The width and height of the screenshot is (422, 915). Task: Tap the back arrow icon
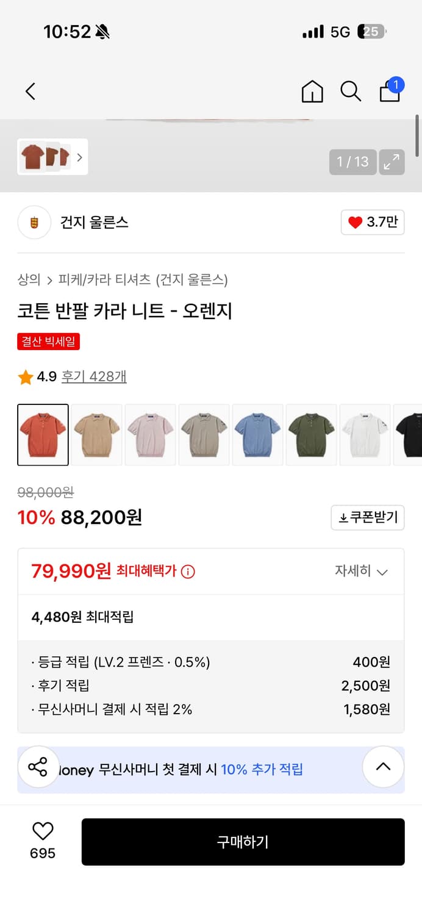tap(30, 91)
